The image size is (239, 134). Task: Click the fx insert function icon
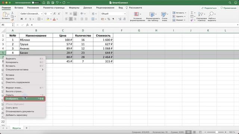27,25
